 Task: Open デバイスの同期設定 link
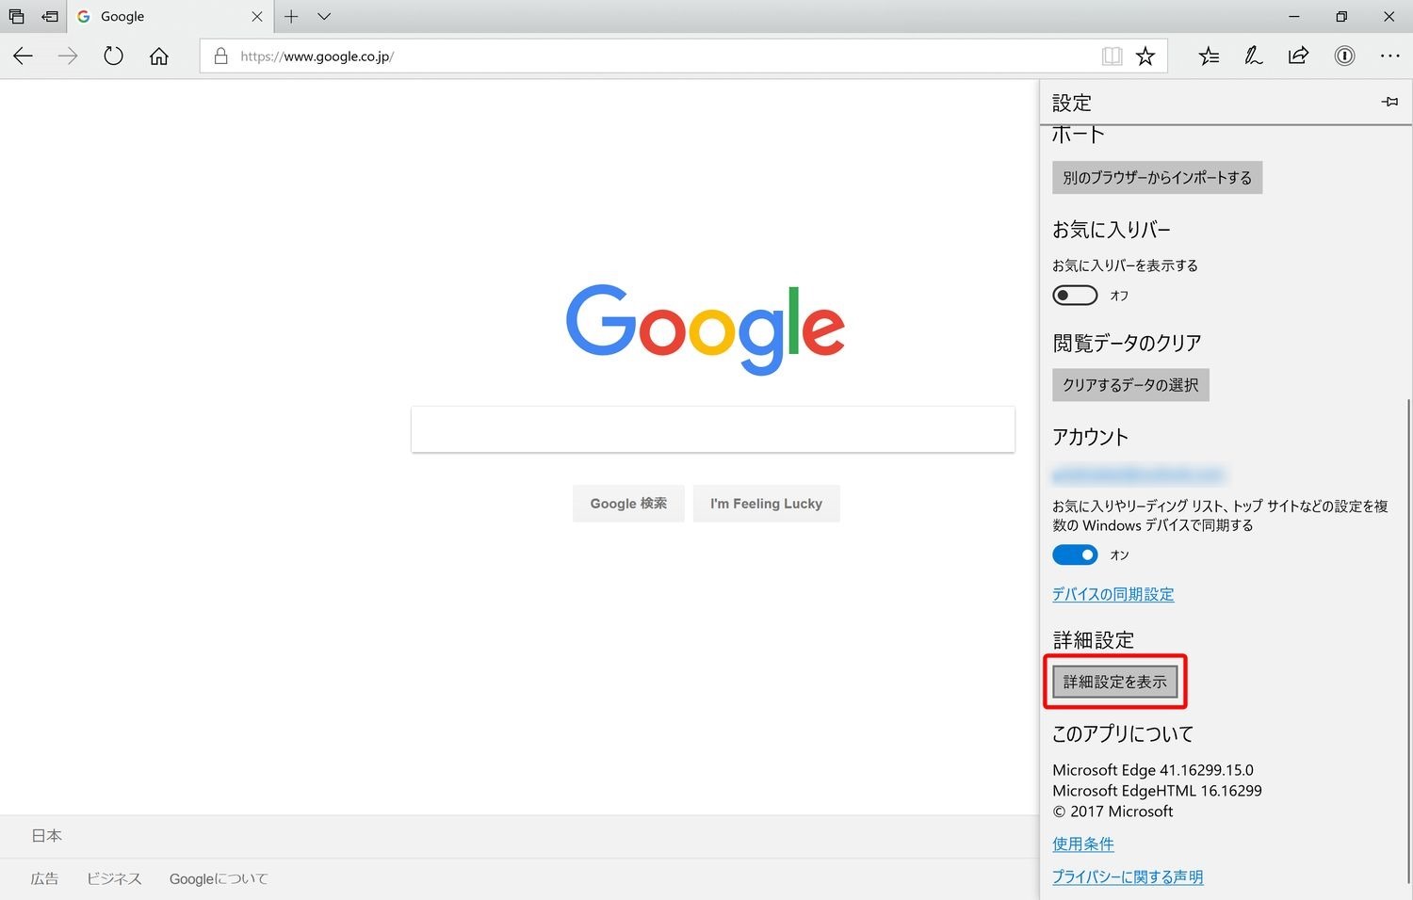coord(1113,594)
